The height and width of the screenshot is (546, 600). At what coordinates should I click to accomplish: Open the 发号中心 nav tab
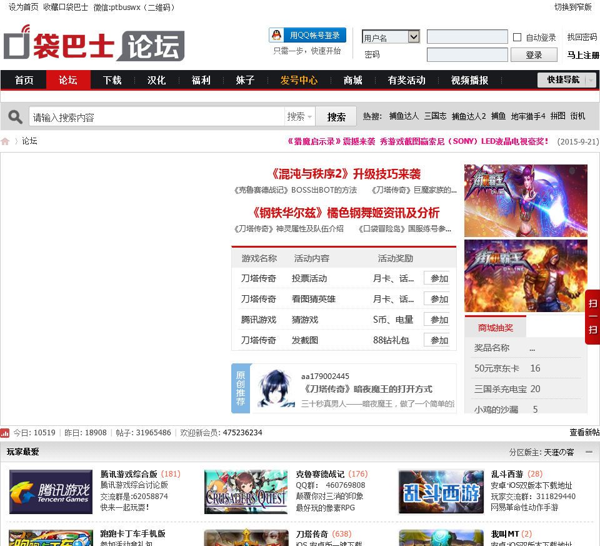299,80
